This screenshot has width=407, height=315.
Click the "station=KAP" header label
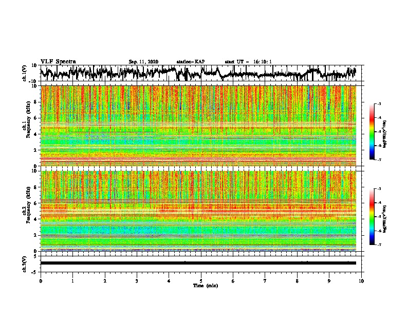point(191,62)
